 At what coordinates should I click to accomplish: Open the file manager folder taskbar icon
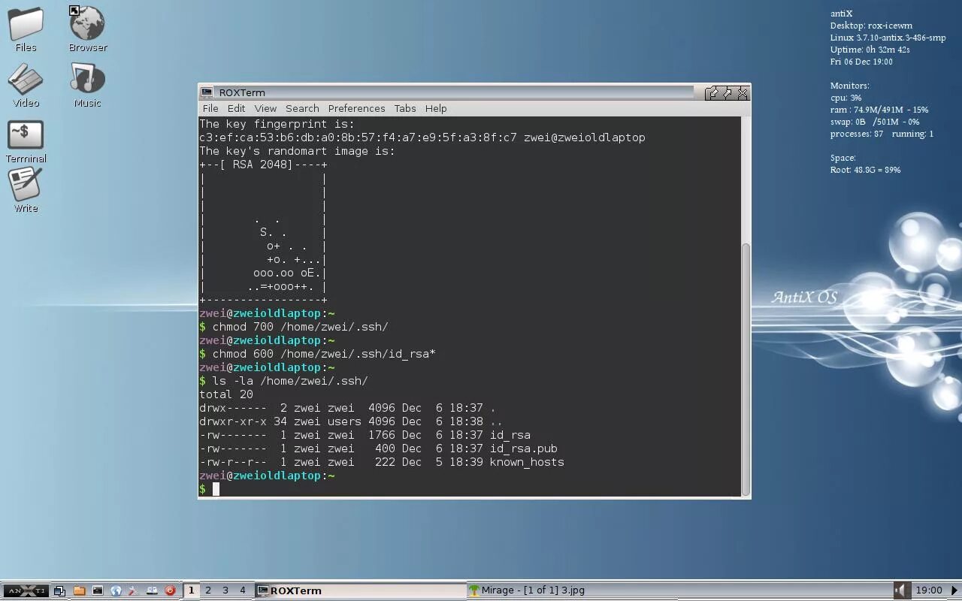pos(79,590)
